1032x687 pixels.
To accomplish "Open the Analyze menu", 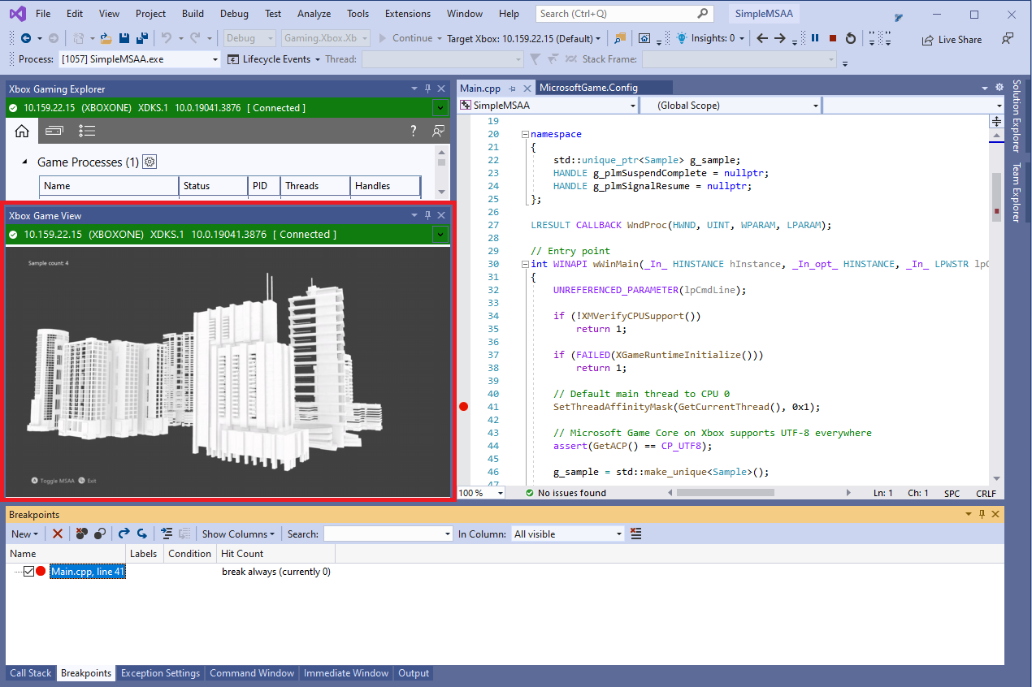I will point(314,14).
